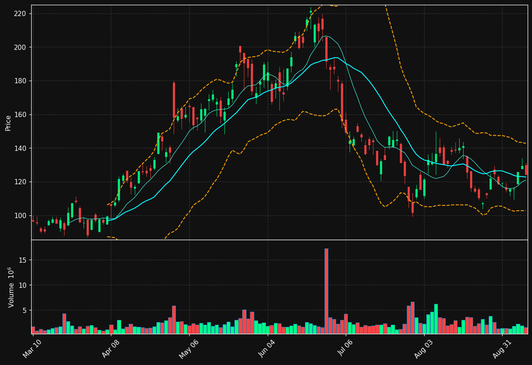Click the 120 price tick label
The height and width of the screenshot is (365, 532).
pyautogui.click(x=20, y=182)
